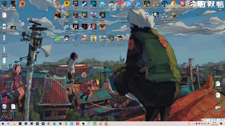Viewport: 225px width, 126px height.
Task: Open Premiere Pro from the taskbar
Action: tap(31, 124)
